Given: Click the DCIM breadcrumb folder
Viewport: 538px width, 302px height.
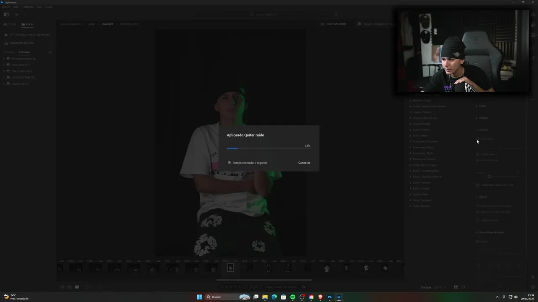Looking at the screenshot, I should point(91,24).
